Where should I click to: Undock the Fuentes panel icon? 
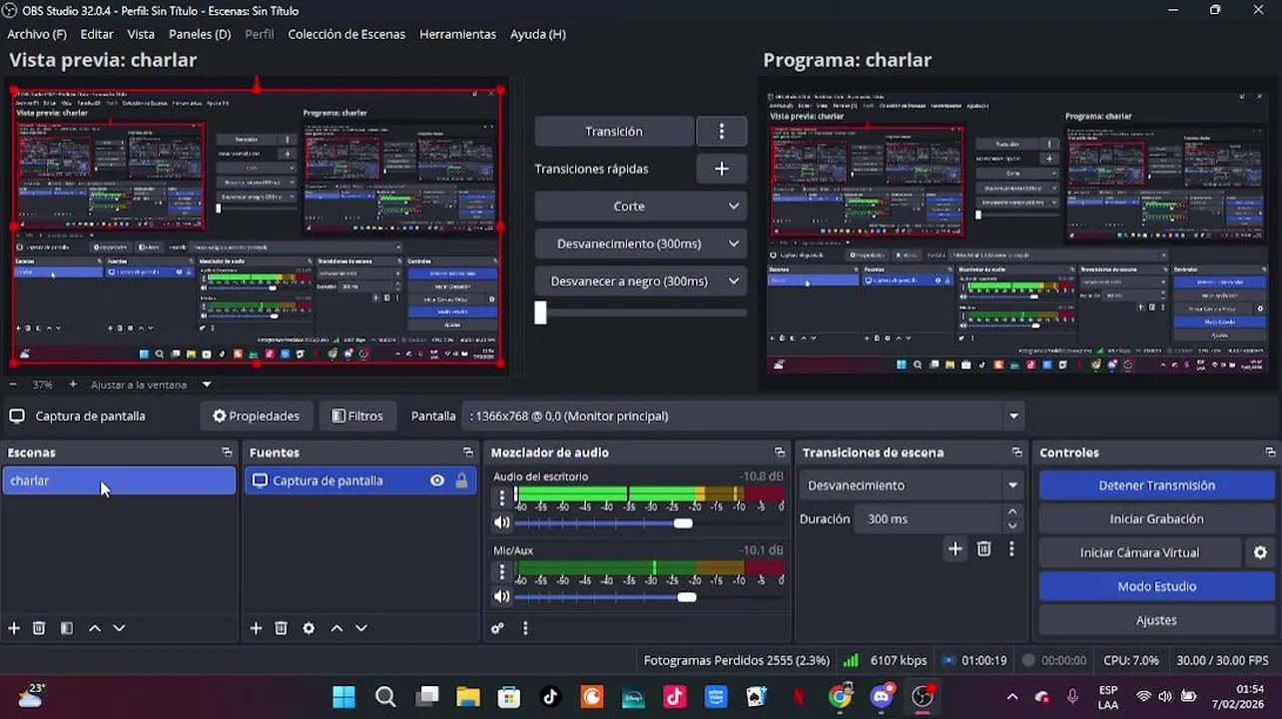(468, 452)
